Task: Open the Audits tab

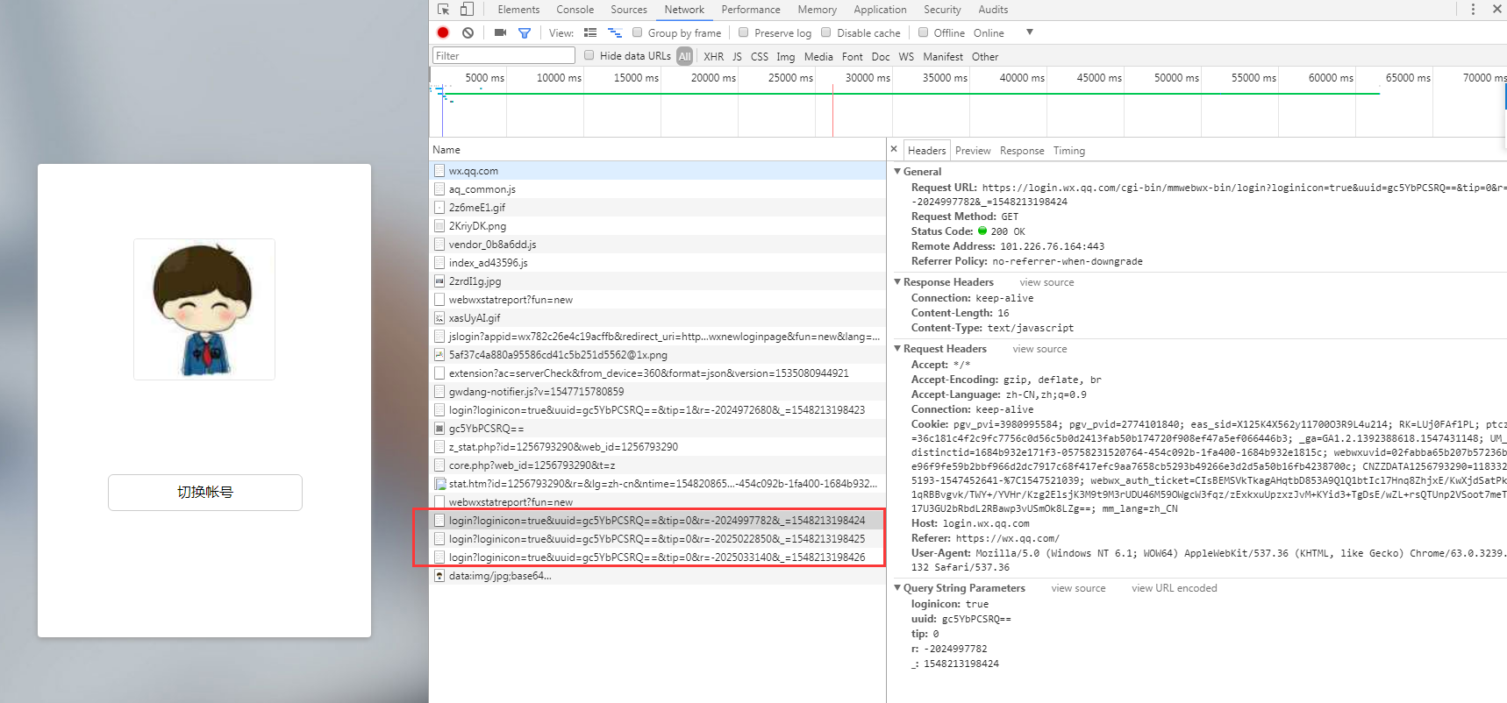Action: [993, 10]
